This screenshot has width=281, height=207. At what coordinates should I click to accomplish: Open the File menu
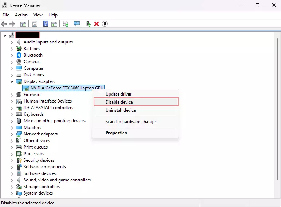click(x=6, y=15)
